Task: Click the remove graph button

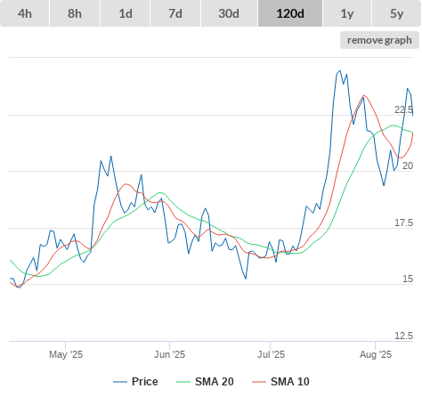Action: coord(379,40)
